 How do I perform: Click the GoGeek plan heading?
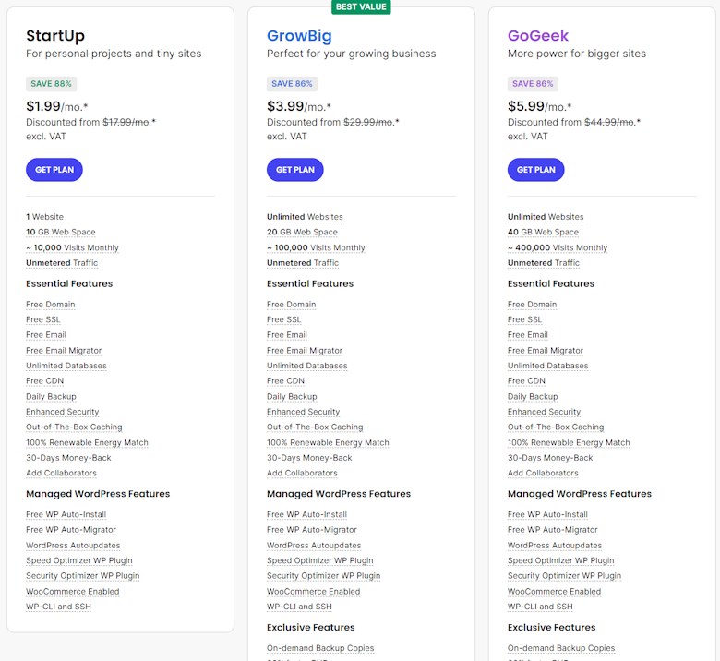click(x=538, y=36)
